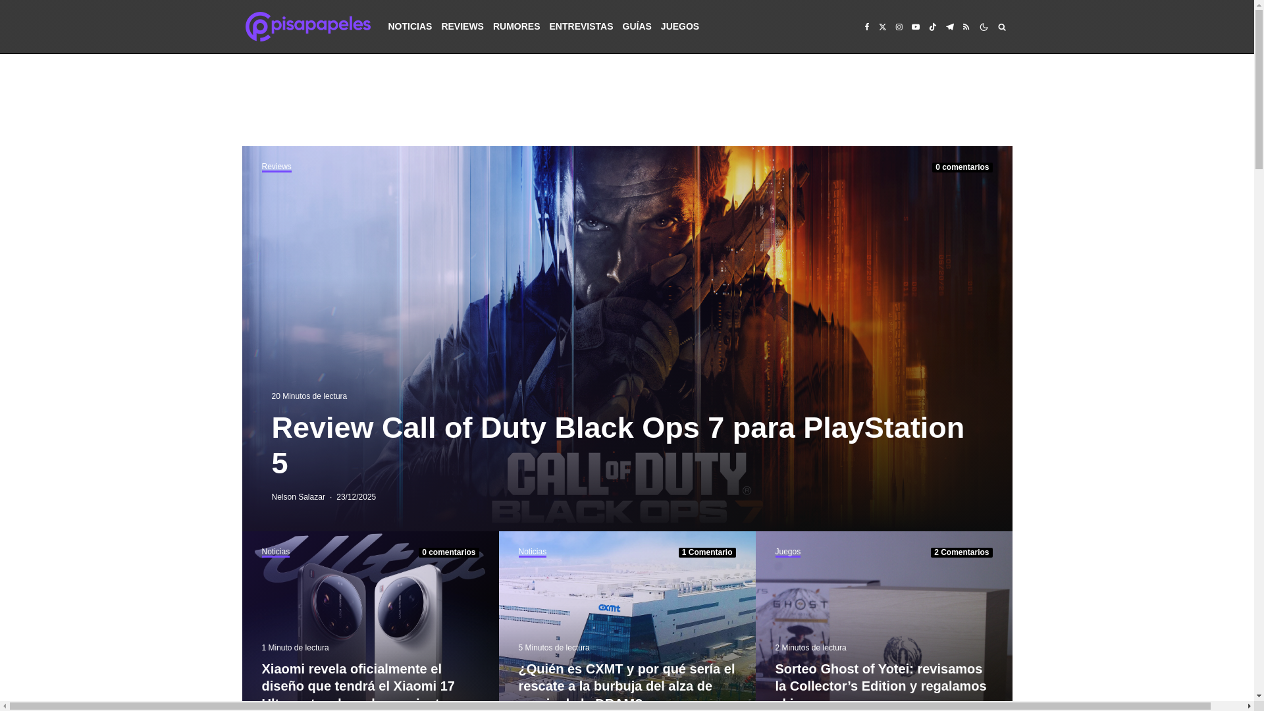Viewport: 1264px width, 711px height.
Task: Open the RSS feed icon
Action: (966, 27)
